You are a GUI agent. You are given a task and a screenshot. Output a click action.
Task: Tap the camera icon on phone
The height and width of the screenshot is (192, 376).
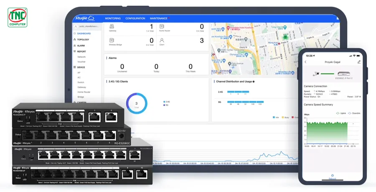[x=316, y=74]
